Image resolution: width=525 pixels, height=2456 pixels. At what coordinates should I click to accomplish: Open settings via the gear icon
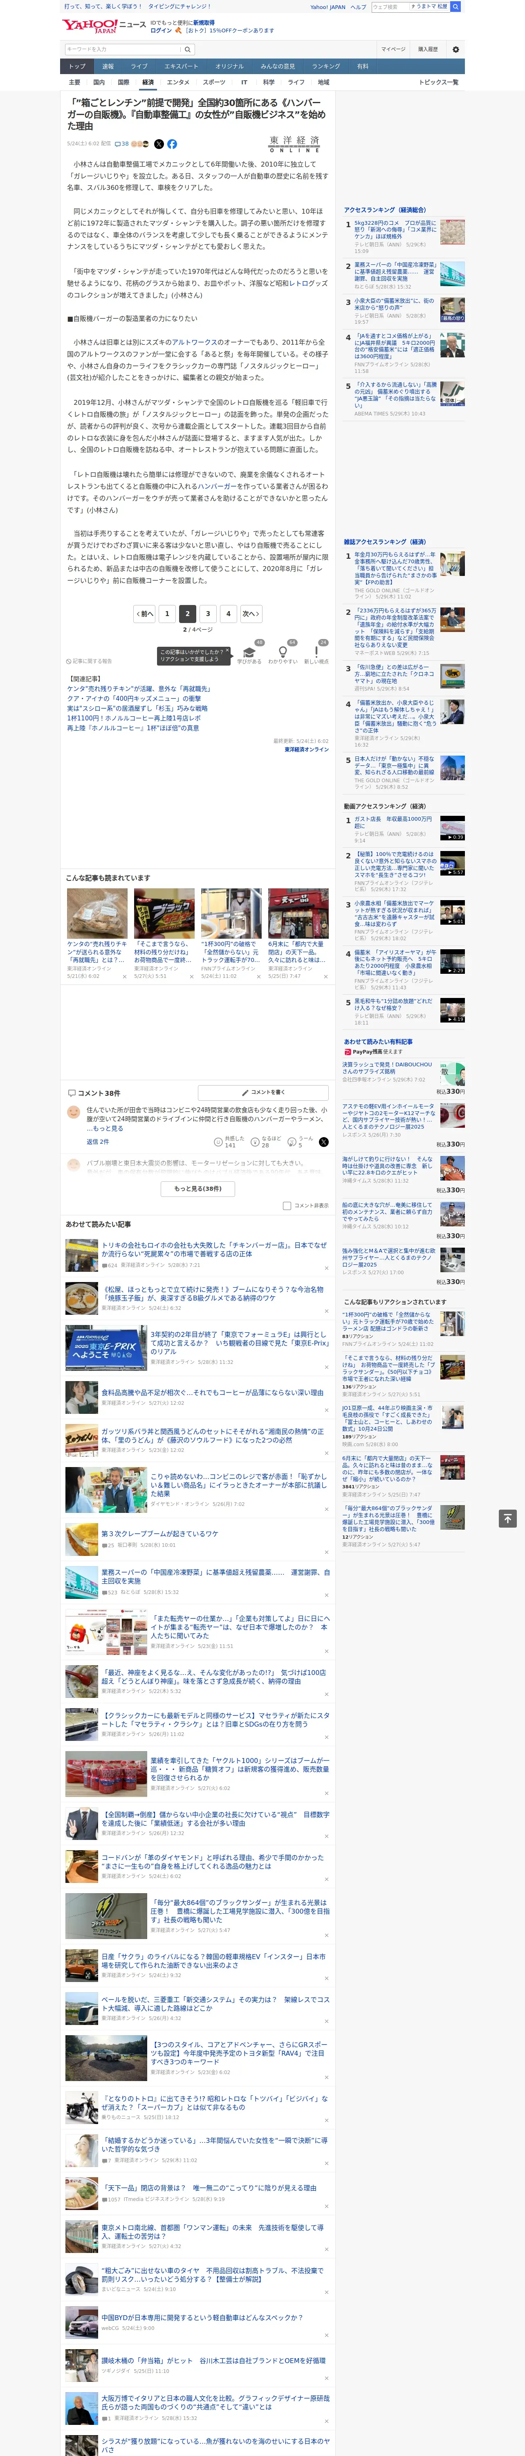tap(455, 49)
